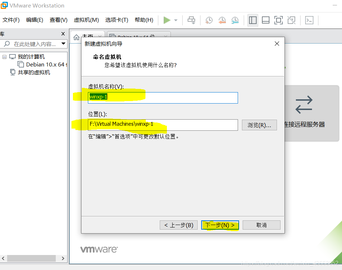Open the 虚拟机(M) menu
Viewport: 342px width, 270px height.
coord(86,20)
